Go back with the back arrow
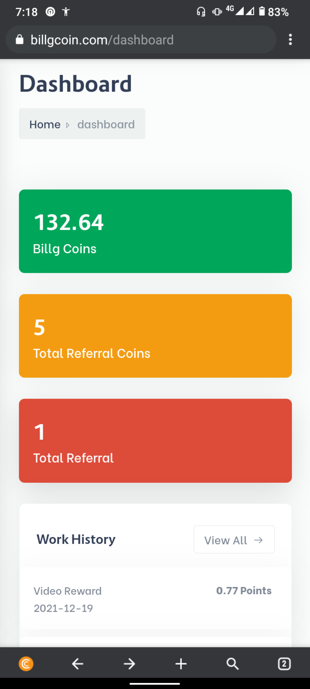Screen dimensions: 310x689 click(78, 664)
